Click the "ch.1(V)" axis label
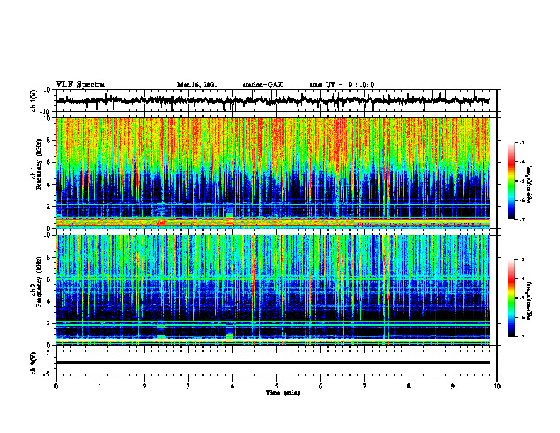 pyautogui.click(x=33, y=100)
